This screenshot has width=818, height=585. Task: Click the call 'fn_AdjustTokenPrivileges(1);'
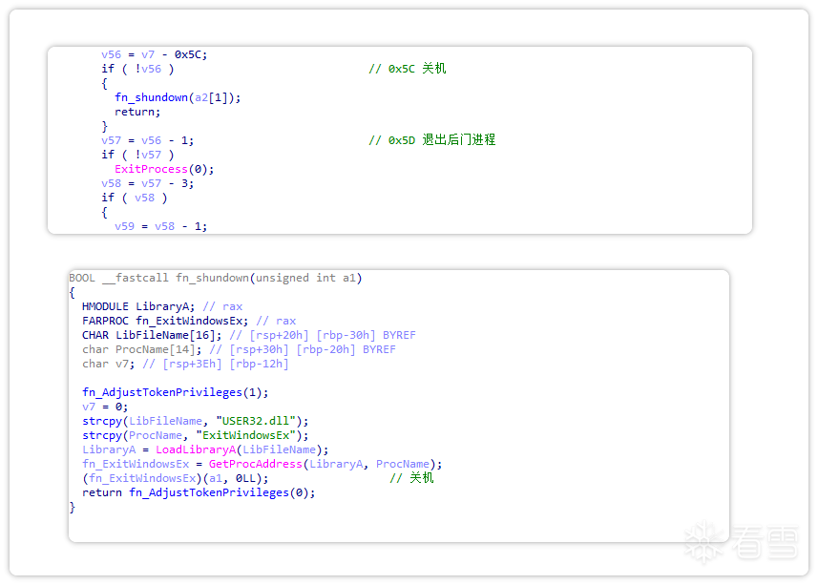pos(175,392)
